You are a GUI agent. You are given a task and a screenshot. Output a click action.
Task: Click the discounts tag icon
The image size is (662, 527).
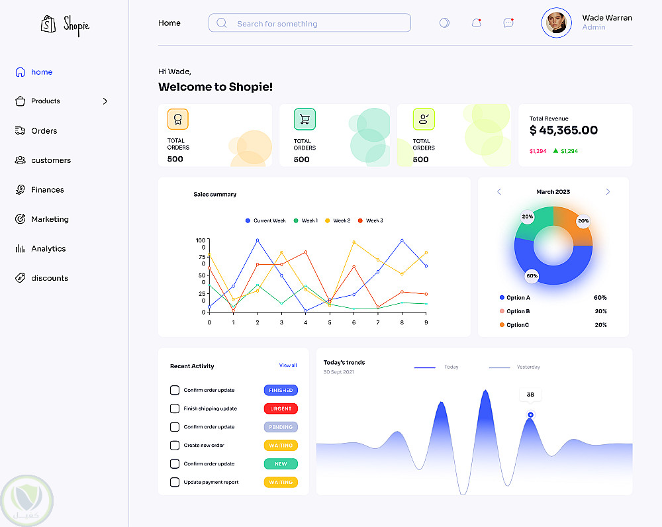20,278
